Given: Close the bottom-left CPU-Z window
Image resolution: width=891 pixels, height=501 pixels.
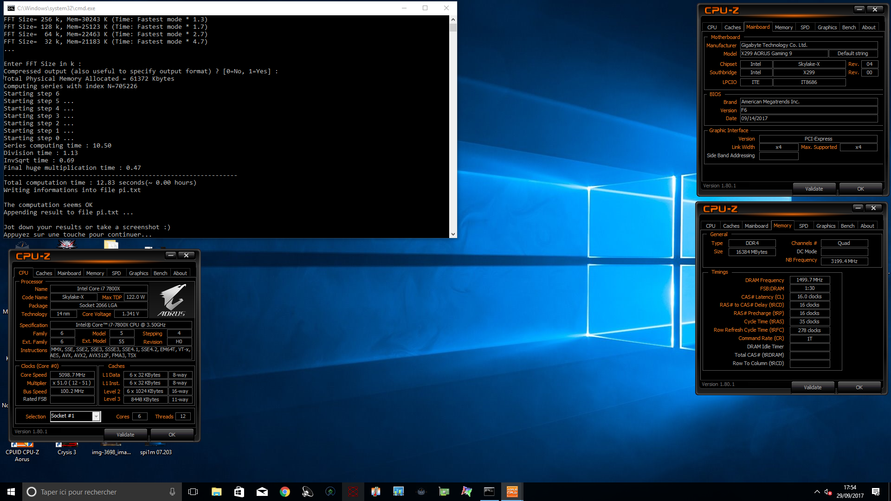Looking at the screenshot, I should 186,255.
